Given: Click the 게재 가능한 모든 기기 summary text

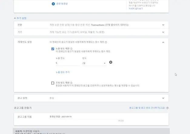Looking at the screenshot, I should [77, 32].
